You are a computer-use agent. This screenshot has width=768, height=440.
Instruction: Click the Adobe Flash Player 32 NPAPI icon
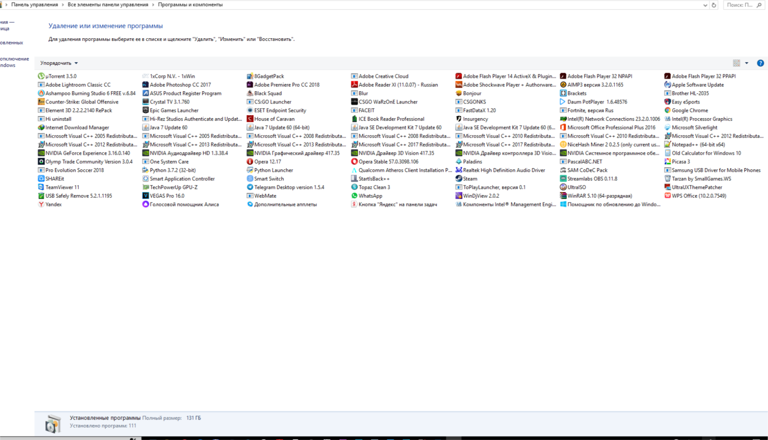point(563,76)
